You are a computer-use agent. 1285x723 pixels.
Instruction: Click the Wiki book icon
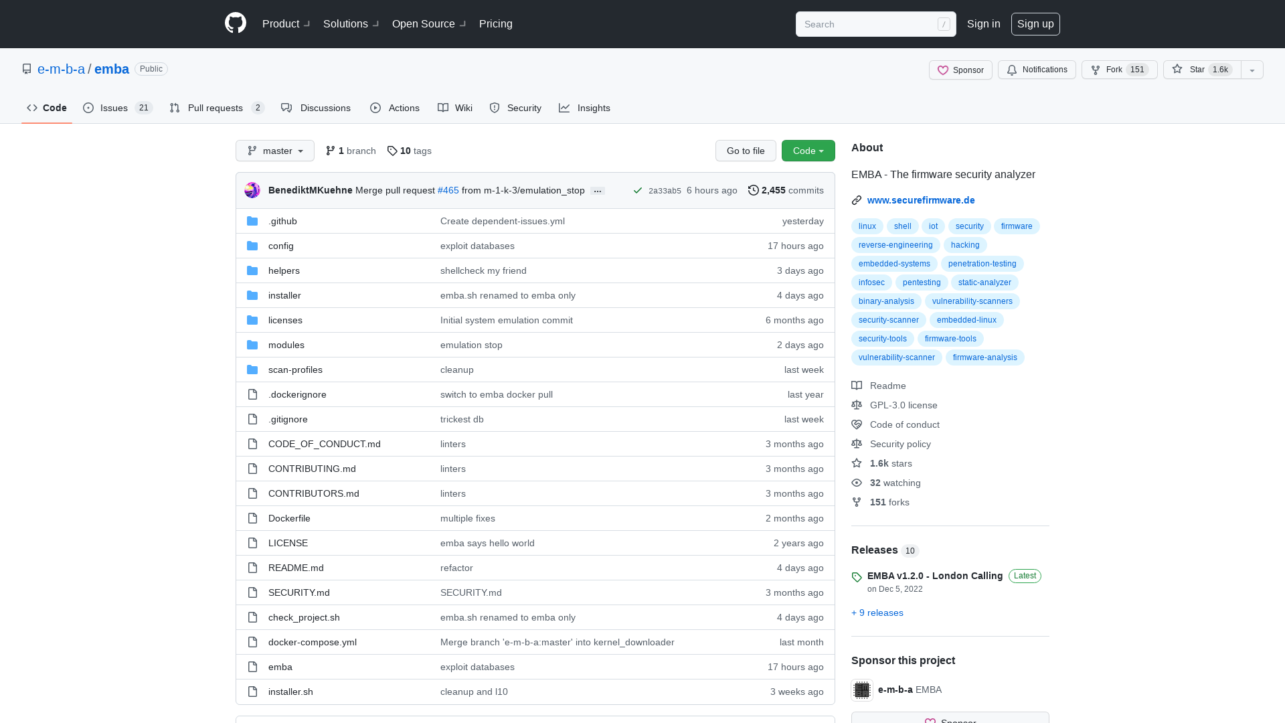[443, 108]
